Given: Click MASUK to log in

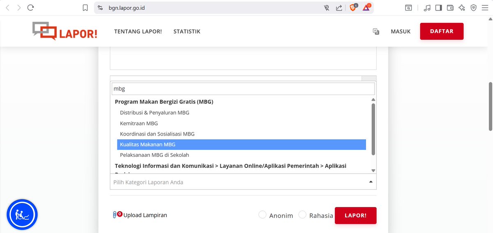Looking at the screenshot, I should coord(401,32).
